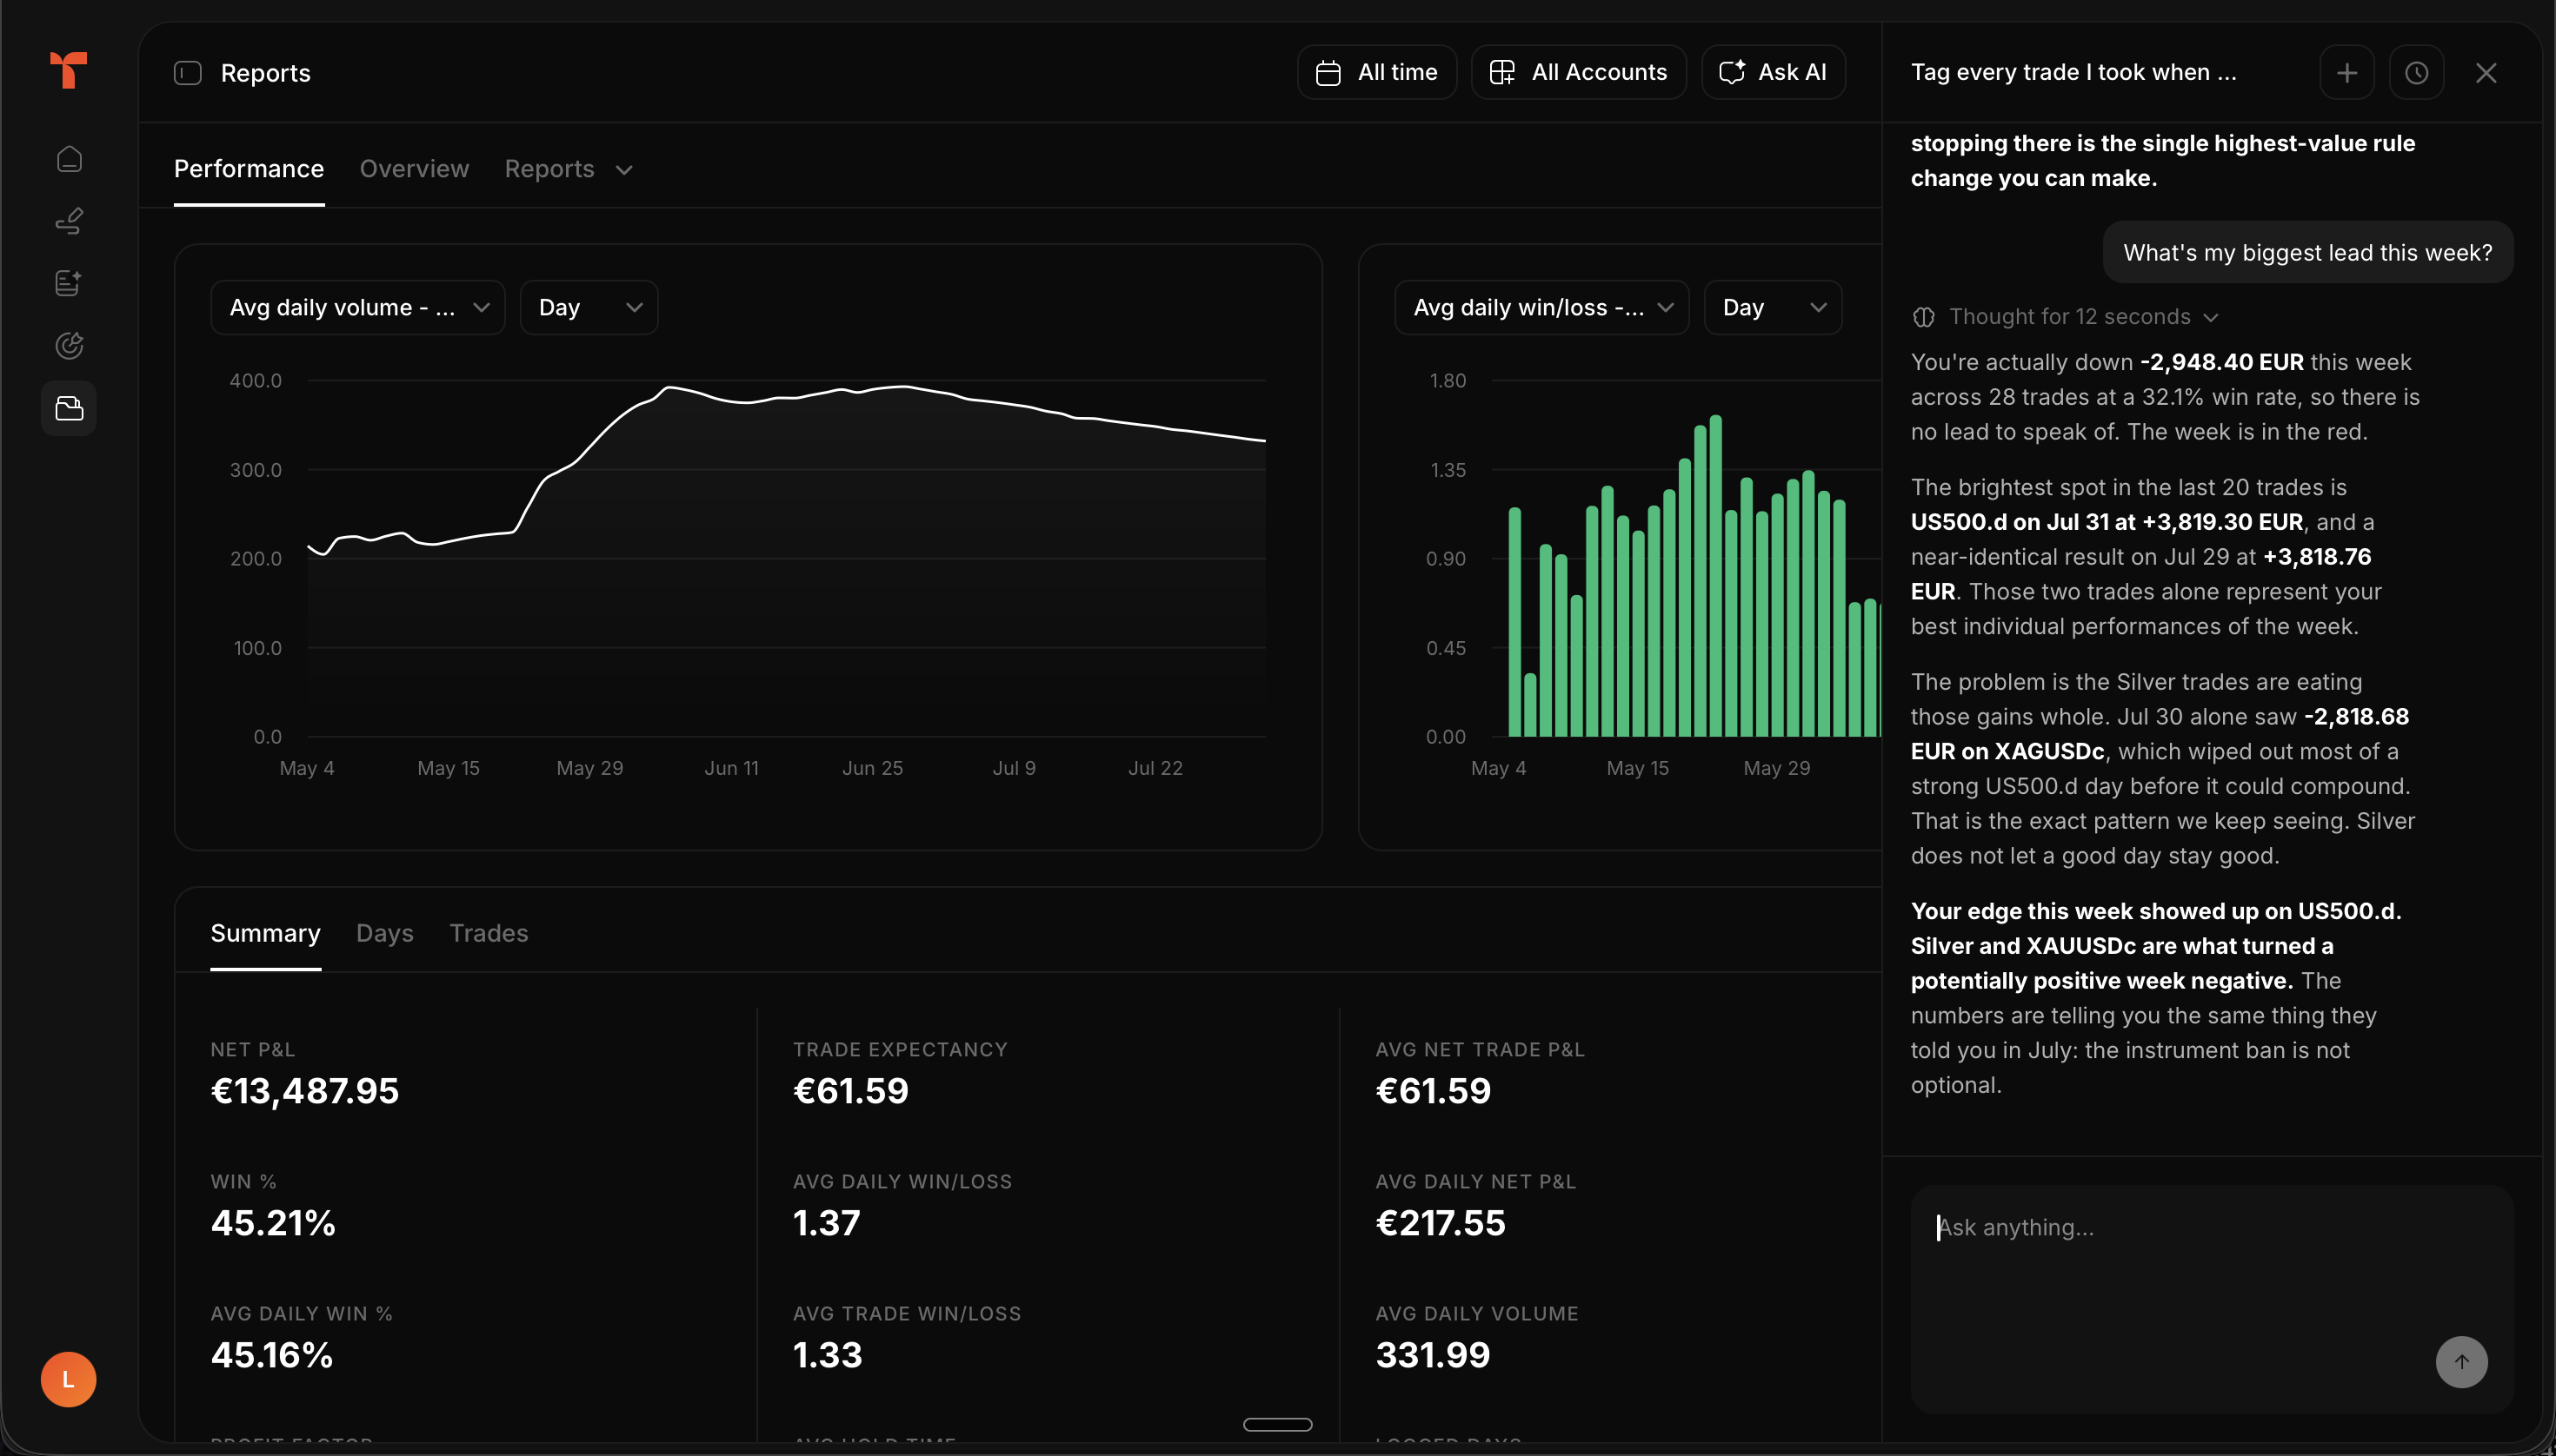Open chat history via the clock icon
2556x1456 pixels.
tap(2416, 73)
